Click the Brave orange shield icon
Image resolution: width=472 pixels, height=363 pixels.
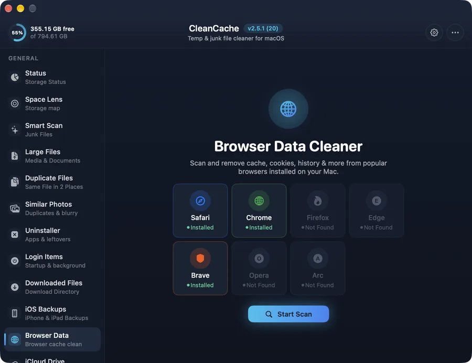200,258
